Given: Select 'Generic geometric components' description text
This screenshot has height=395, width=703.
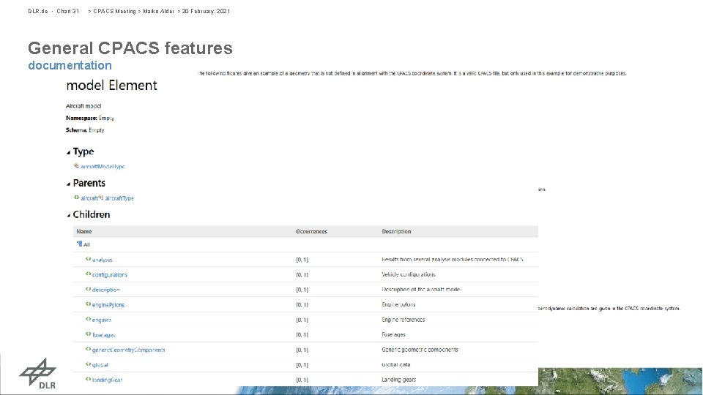Looking at the screenshot, I should point(420,350).
